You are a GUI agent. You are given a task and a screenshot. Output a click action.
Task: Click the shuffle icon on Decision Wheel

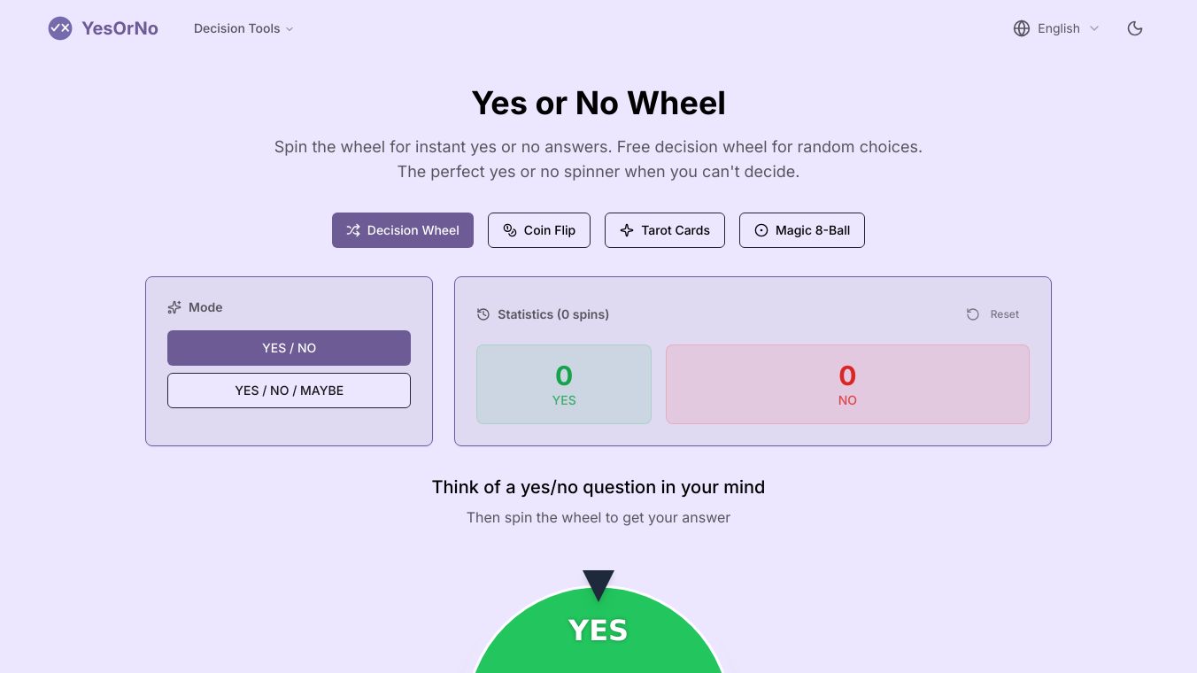tap(353, 230)
